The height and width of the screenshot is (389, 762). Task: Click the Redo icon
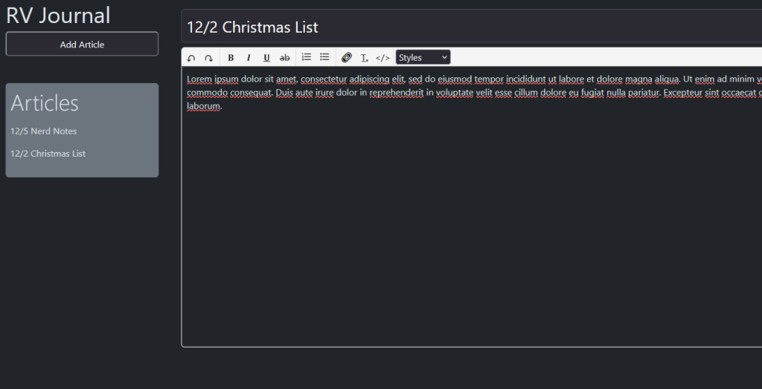click(209, 58)
